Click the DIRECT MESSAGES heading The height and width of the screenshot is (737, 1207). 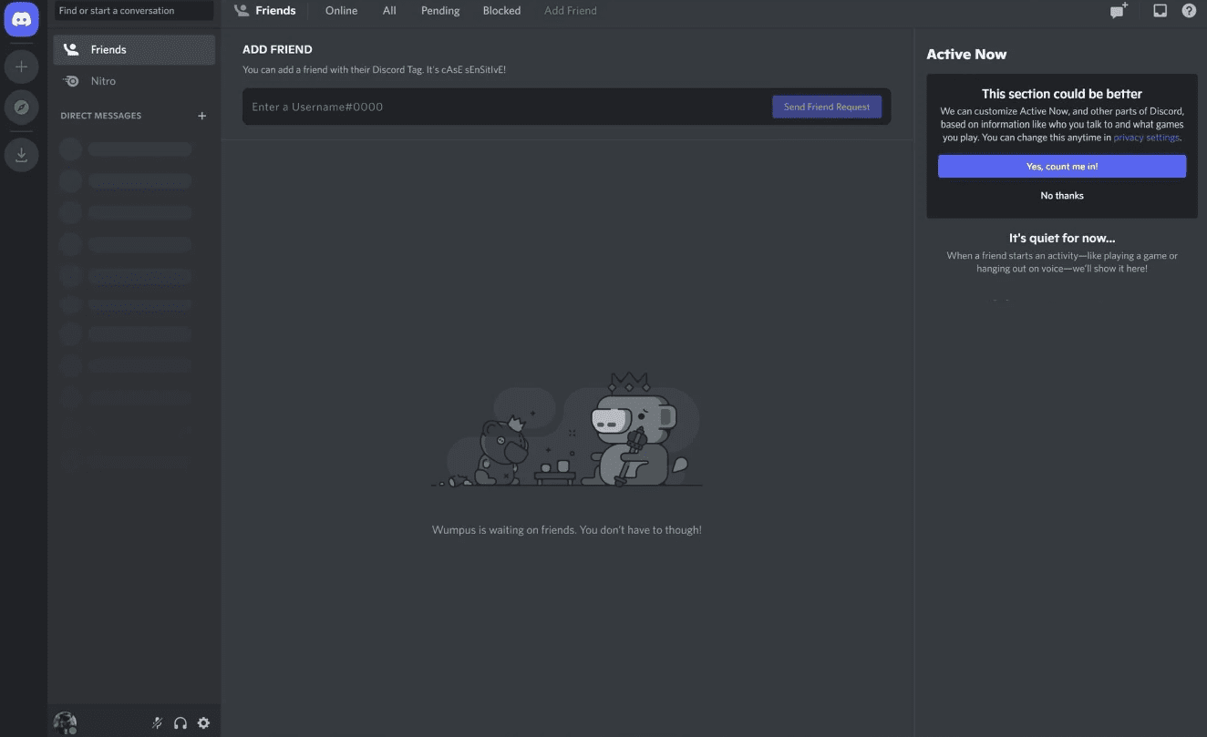pyautogui.click(x=101, y=116)
